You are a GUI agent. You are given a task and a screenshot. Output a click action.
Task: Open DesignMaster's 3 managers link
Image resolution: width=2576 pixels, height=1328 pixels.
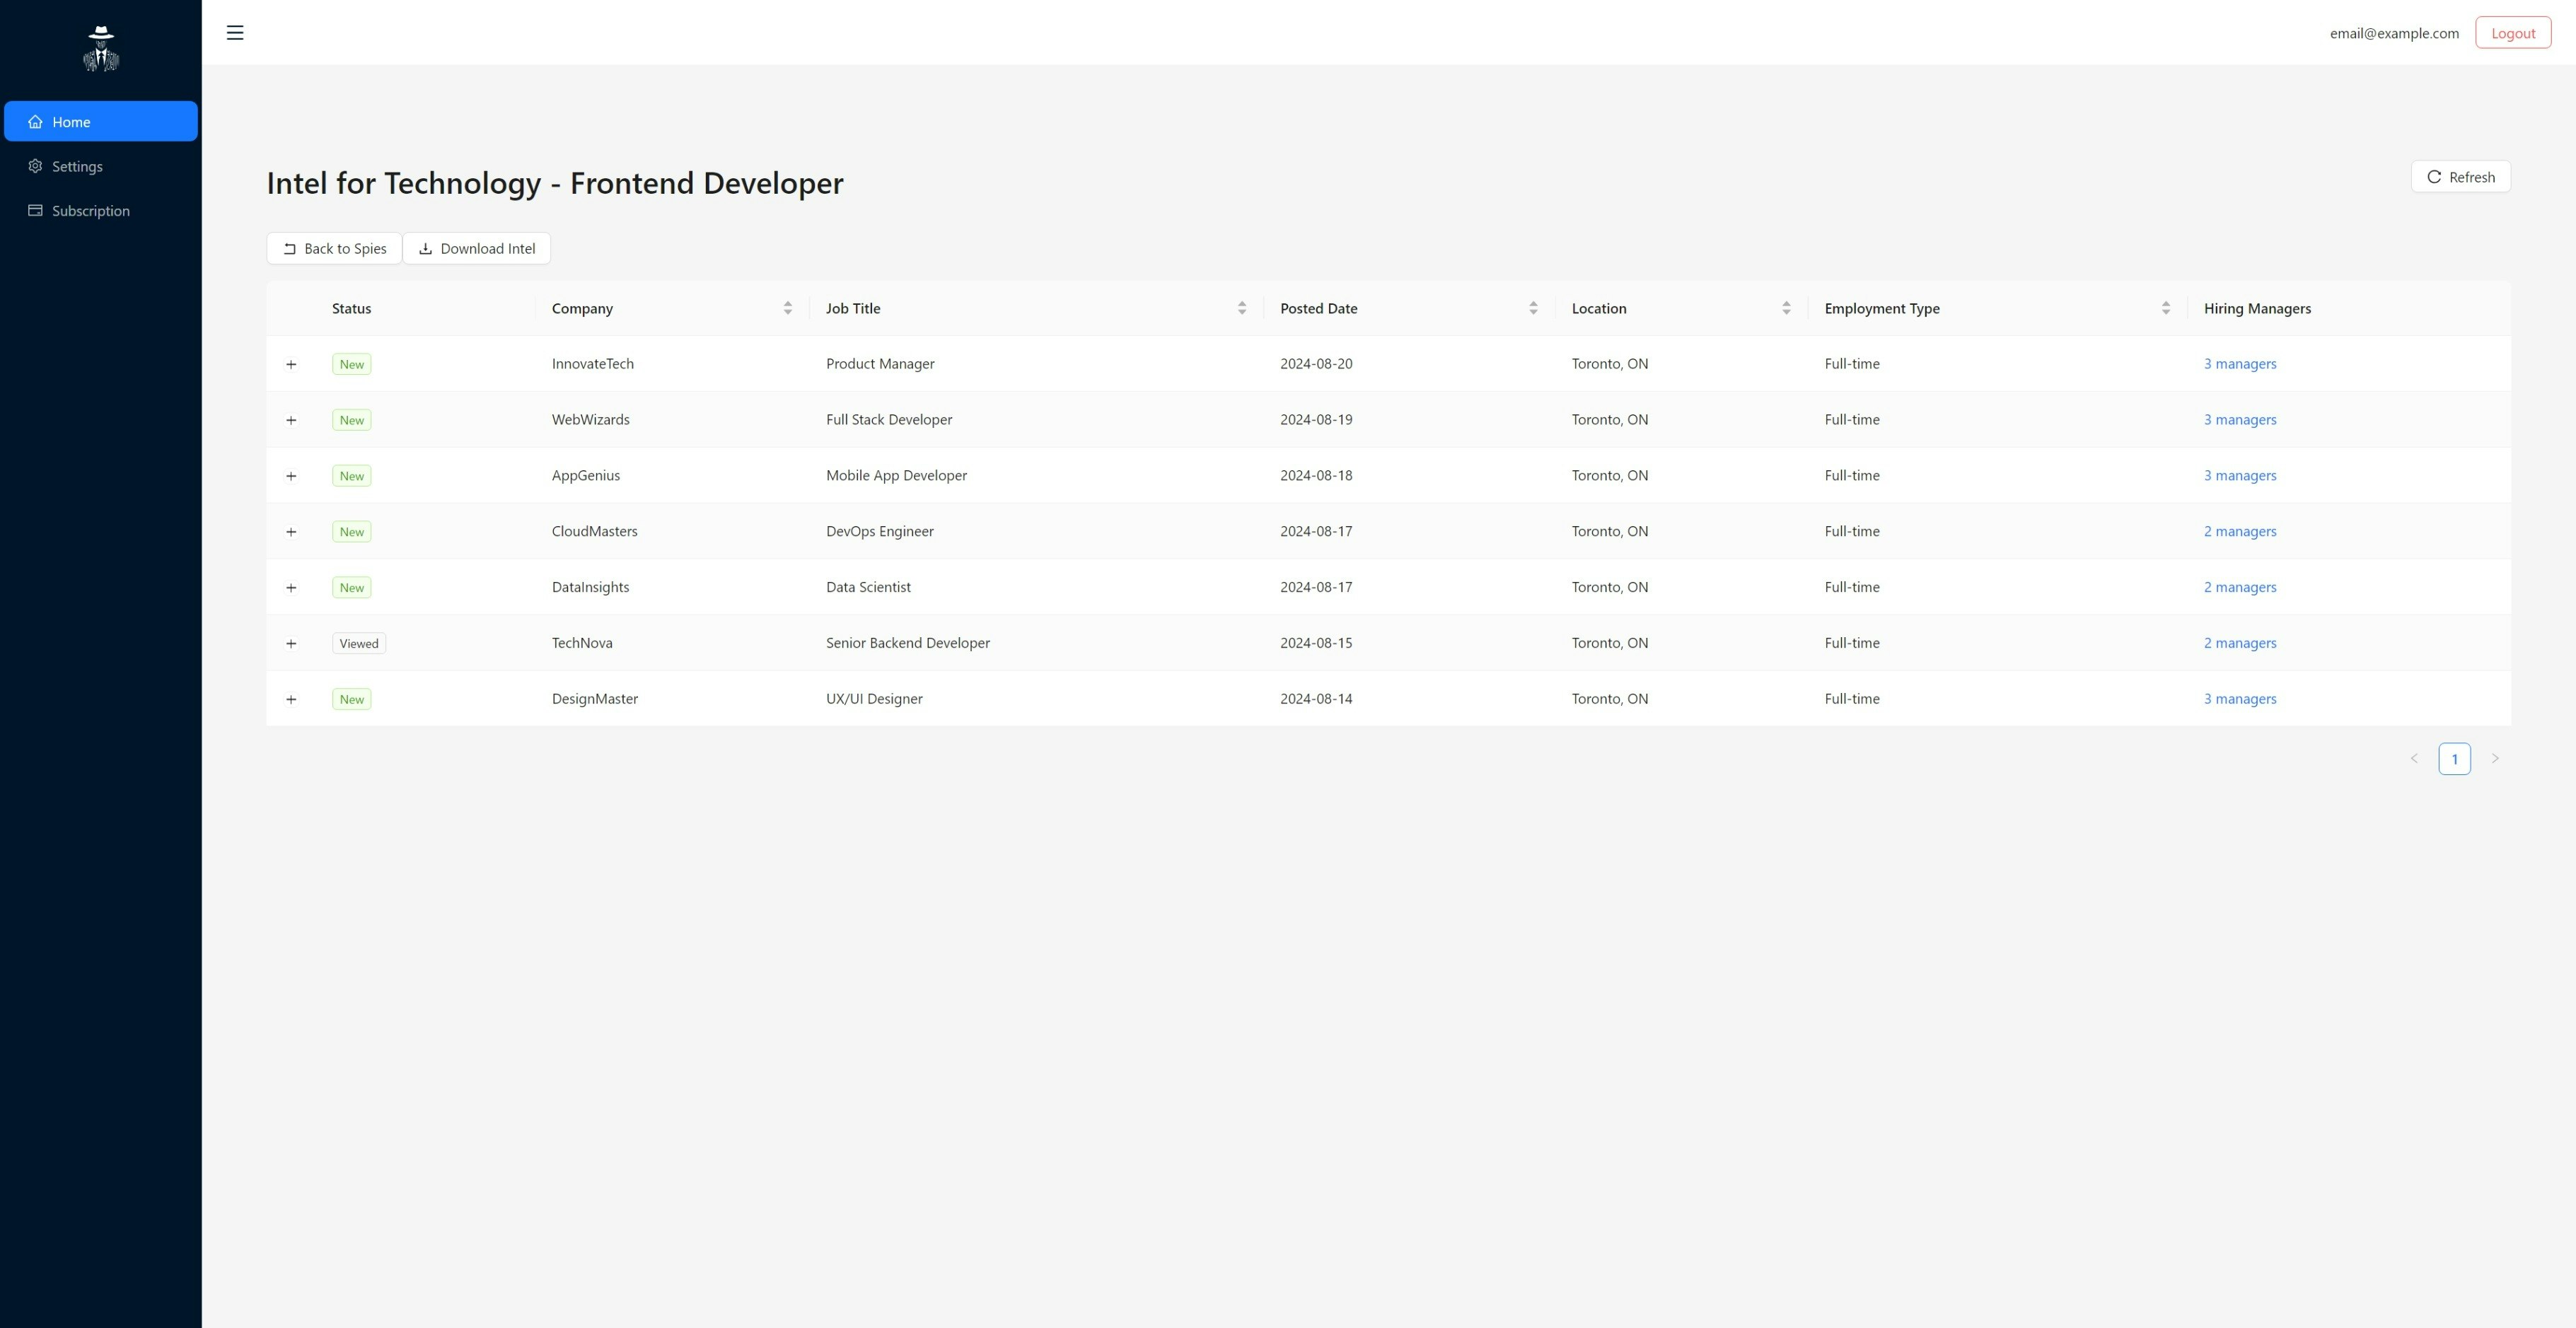2240,699
